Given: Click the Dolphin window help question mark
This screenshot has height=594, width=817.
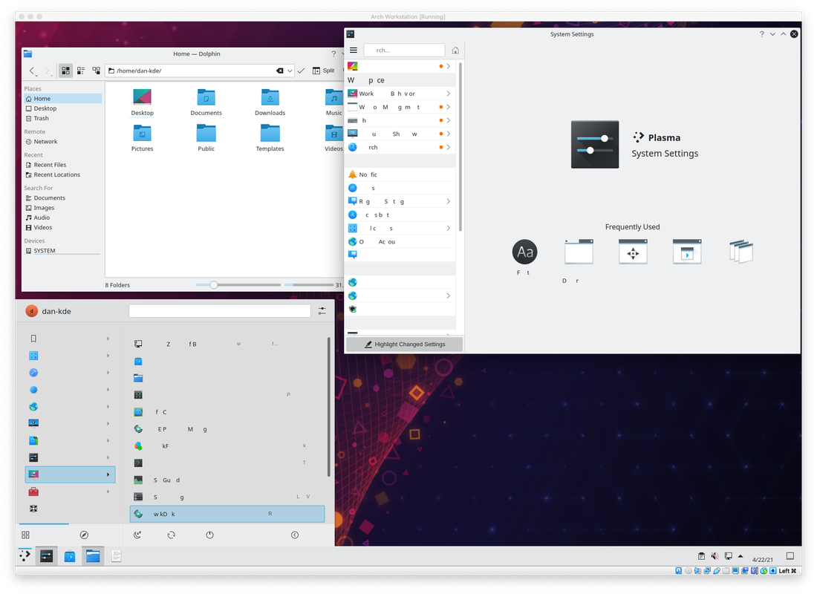Looking at the screenshot, I should point(334,53).
